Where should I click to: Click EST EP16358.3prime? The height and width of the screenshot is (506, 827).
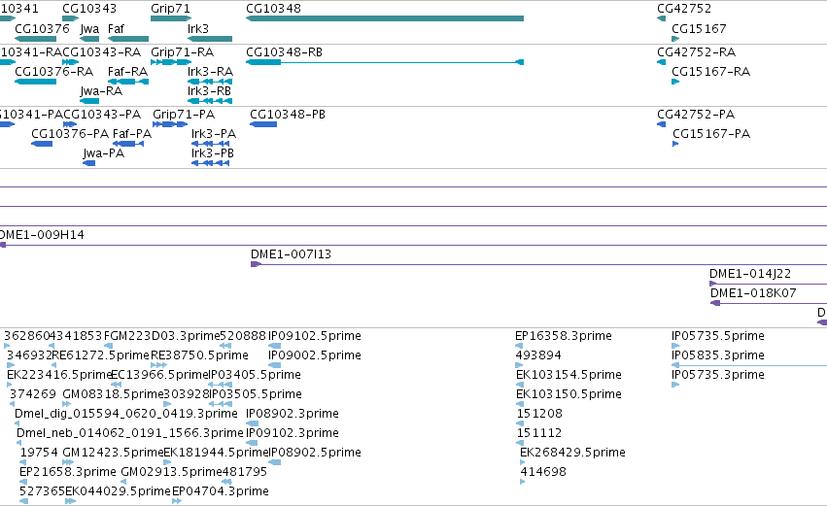tap(564, 336)
